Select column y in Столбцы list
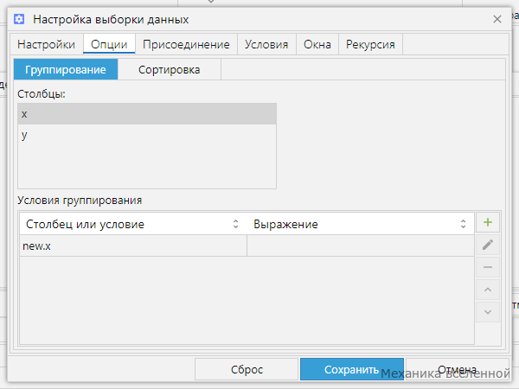This screenshot has height=389, width=519. 147,135
